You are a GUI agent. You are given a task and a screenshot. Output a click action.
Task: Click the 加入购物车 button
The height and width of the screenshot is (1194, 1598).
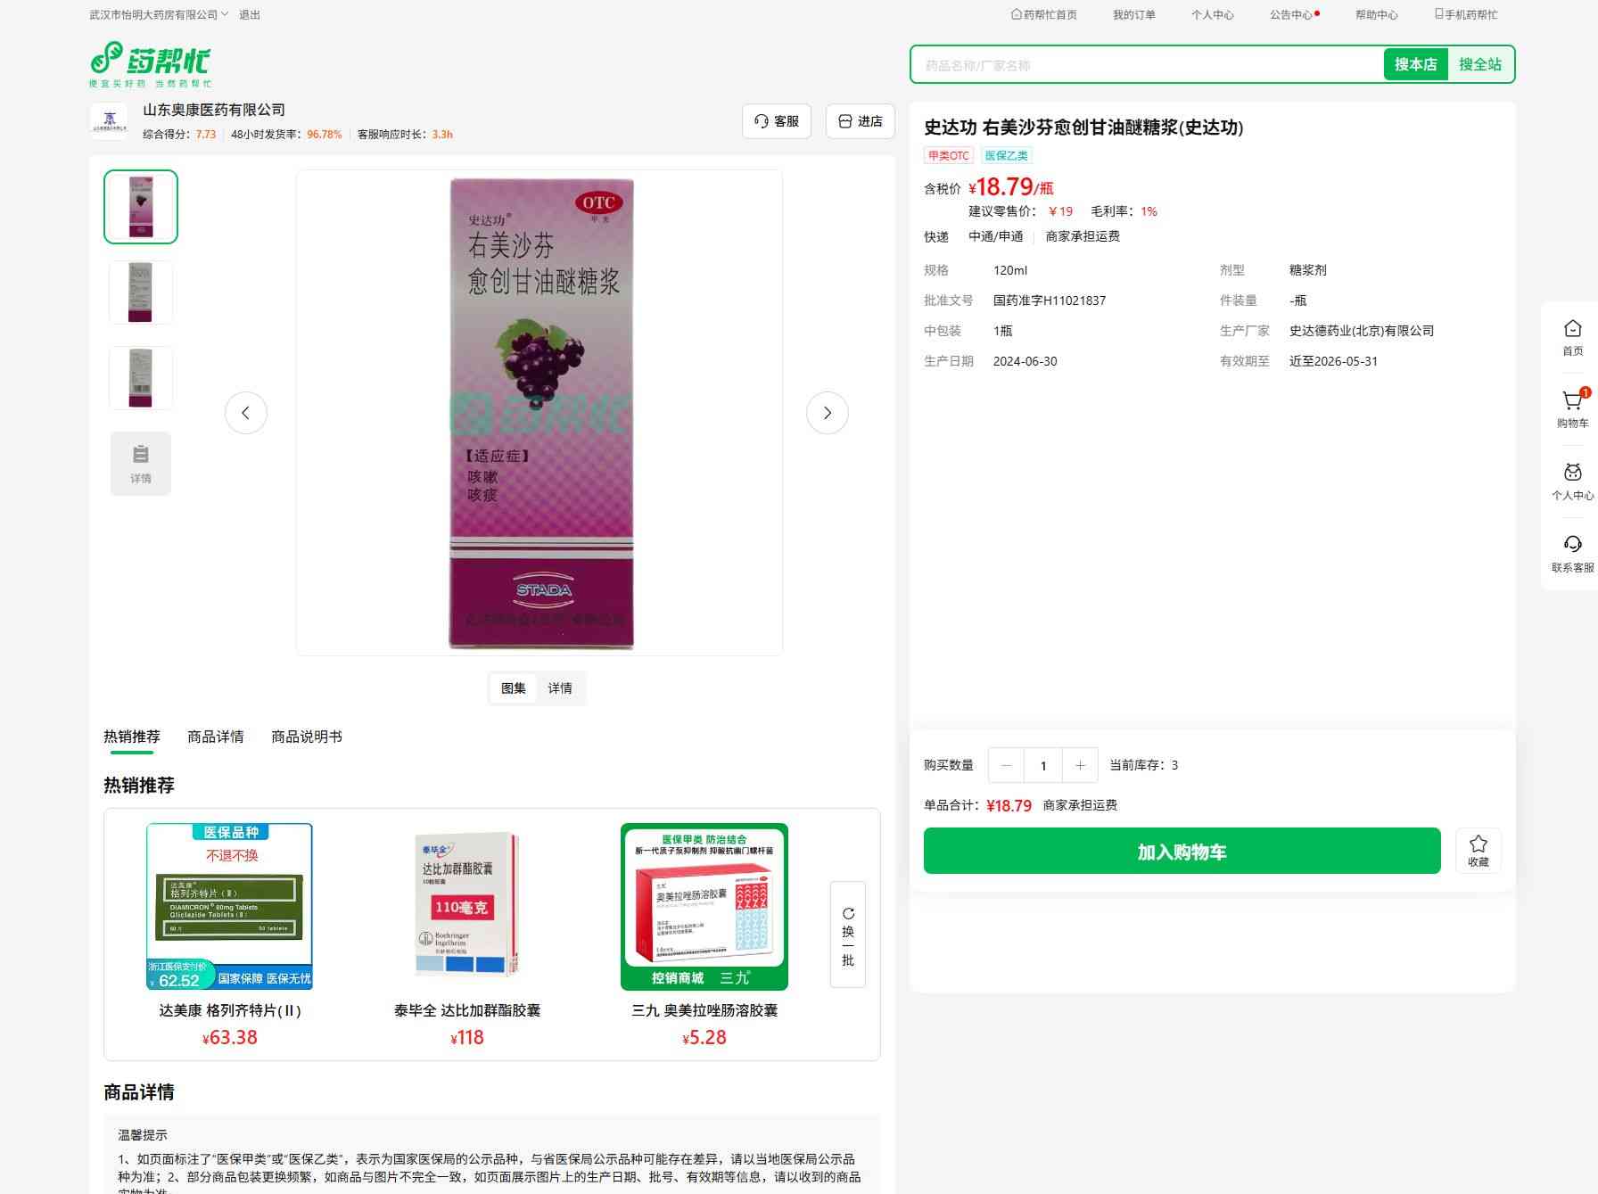point(1182,852)
